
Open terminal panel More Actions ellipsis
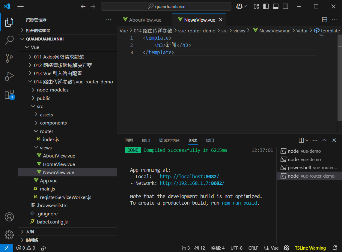click(315, 140)
